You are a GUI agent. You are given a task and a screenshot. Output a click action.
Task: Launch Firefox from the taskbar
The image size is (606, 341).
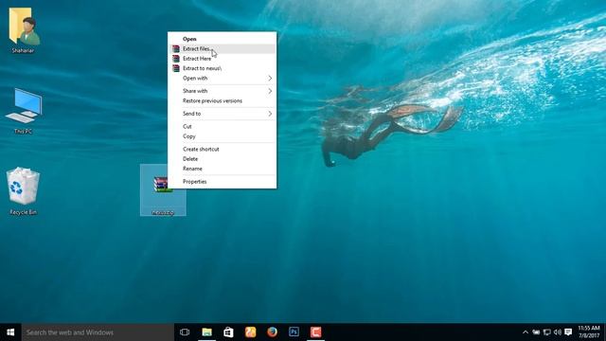pyautogui.click(x=272, y=332)
